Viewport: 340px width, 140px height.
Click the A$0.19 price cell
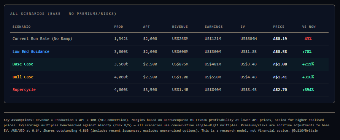coord(280,39)
